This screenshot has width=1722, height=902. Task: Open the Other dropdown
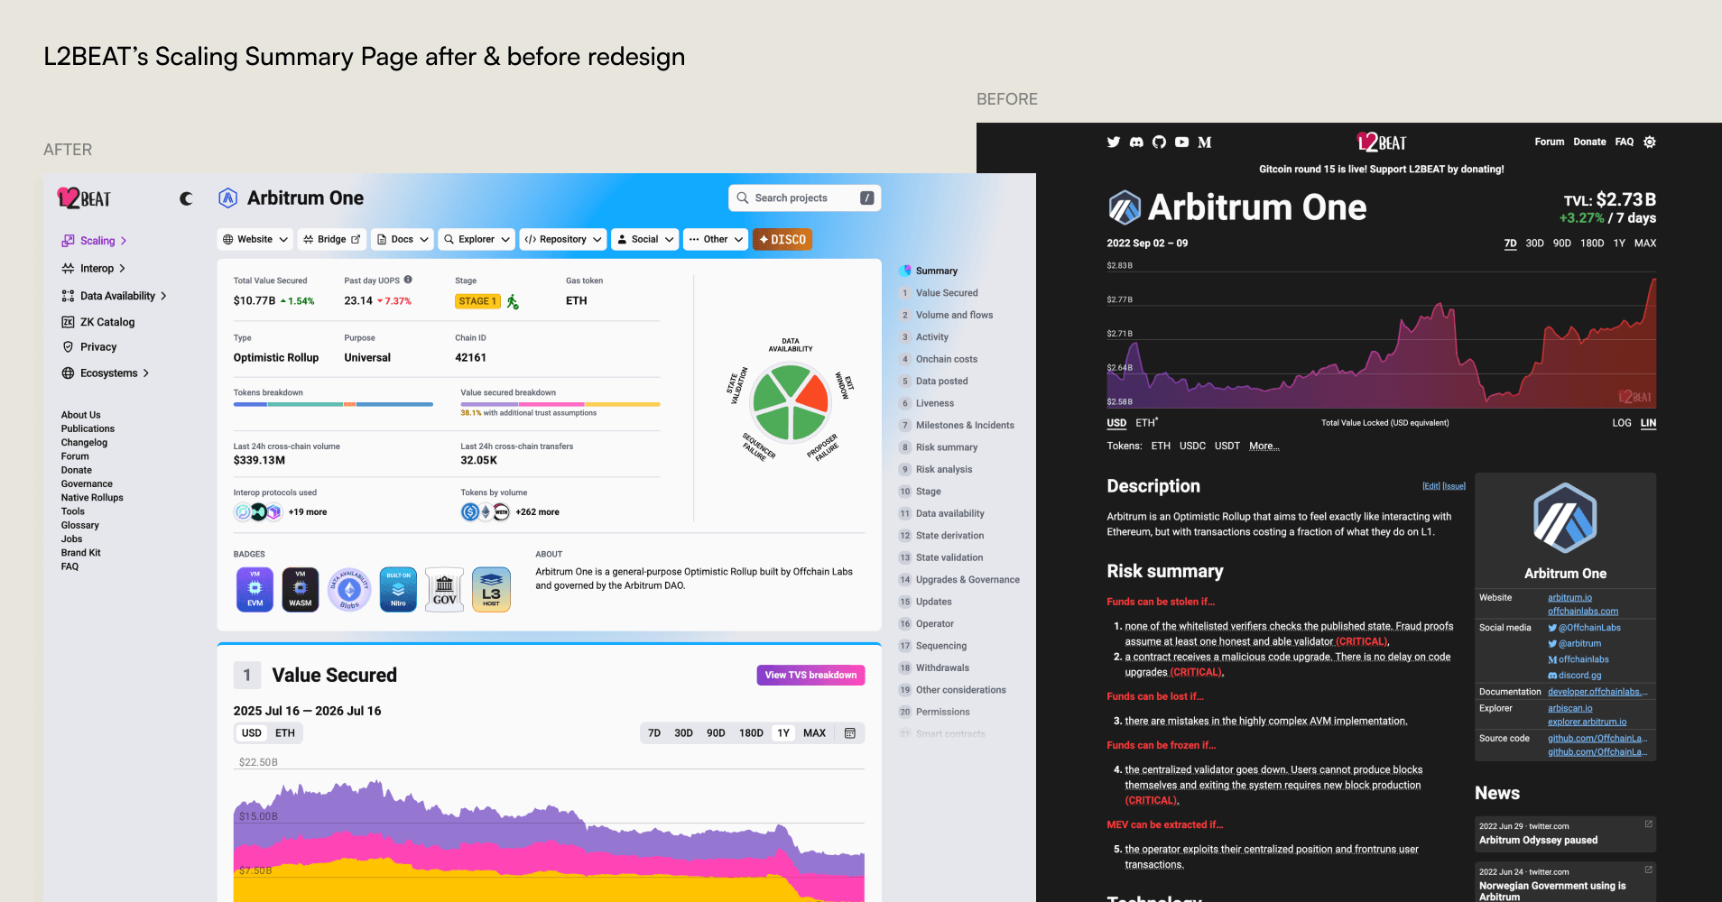coord(716,239)
